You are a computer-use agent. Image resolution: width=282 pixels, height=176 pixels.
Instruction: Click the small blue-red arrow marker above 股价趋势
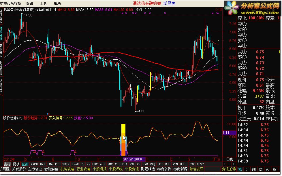(48, 114)
